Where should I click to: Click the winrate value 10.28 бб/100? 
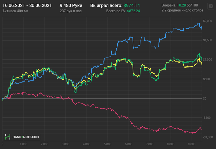(x=187, y=5)
